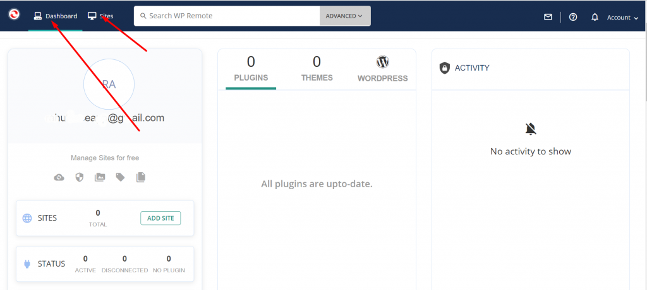
Task: Click the WP Remote logo
Action: [14, 14]
